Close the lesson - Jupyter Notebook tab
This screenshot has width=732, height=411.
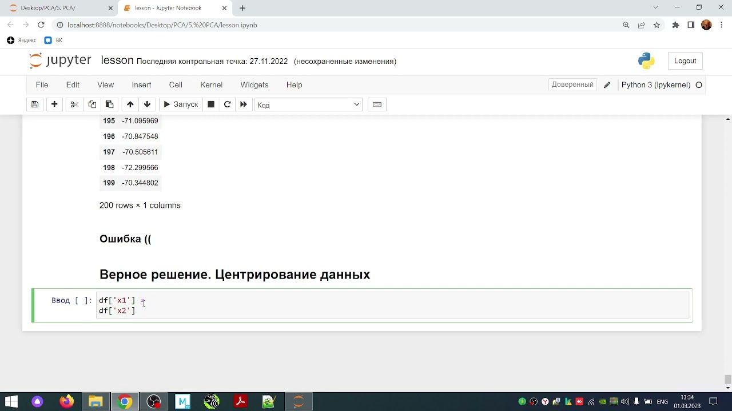(x=224, y=8)
